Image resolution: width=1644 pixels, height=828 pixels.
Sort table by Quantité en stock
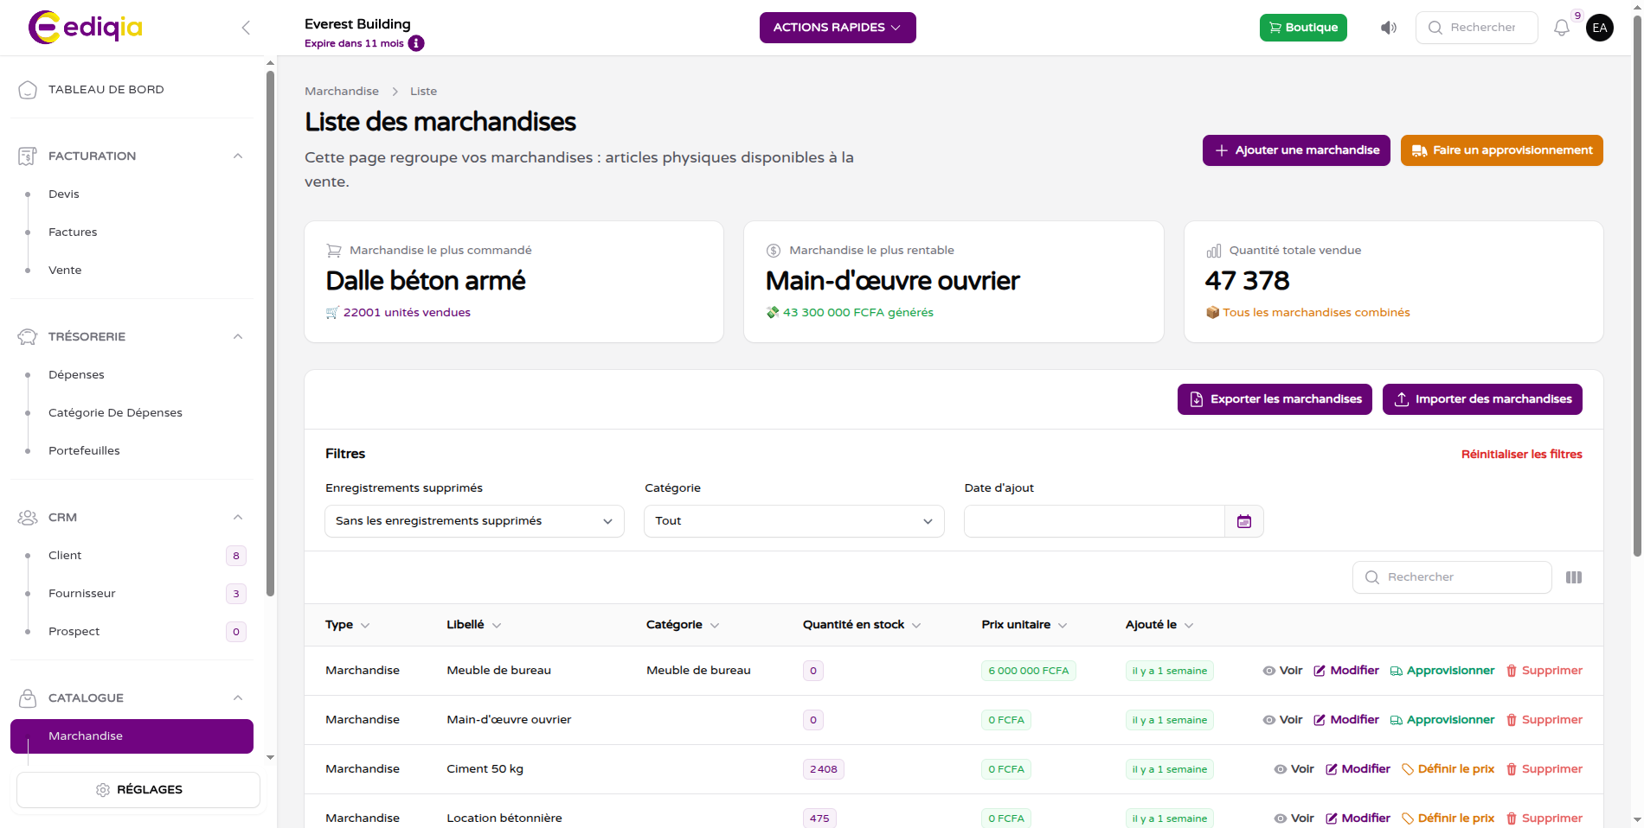862,625
